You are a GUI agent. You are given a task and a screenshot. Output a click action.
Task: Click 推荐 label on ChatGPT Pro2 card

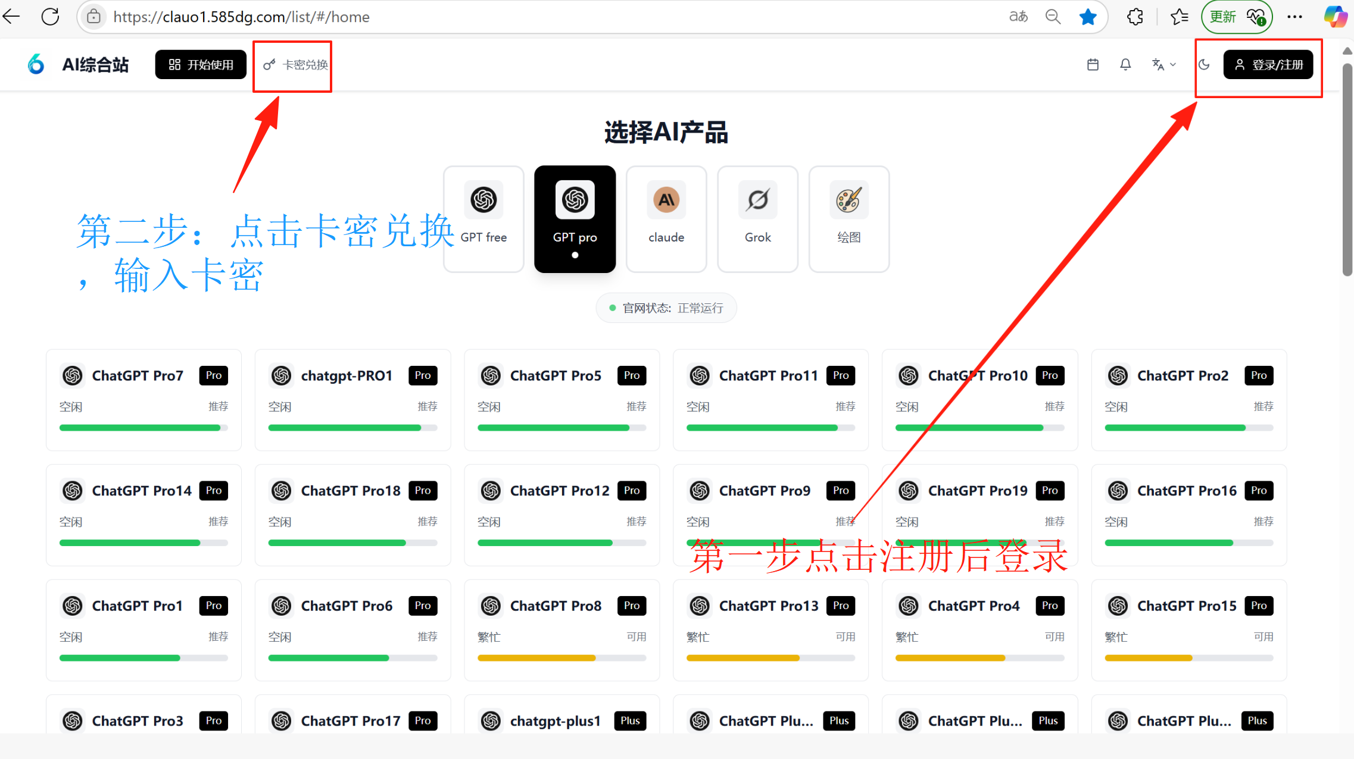tap(1263, 406)
